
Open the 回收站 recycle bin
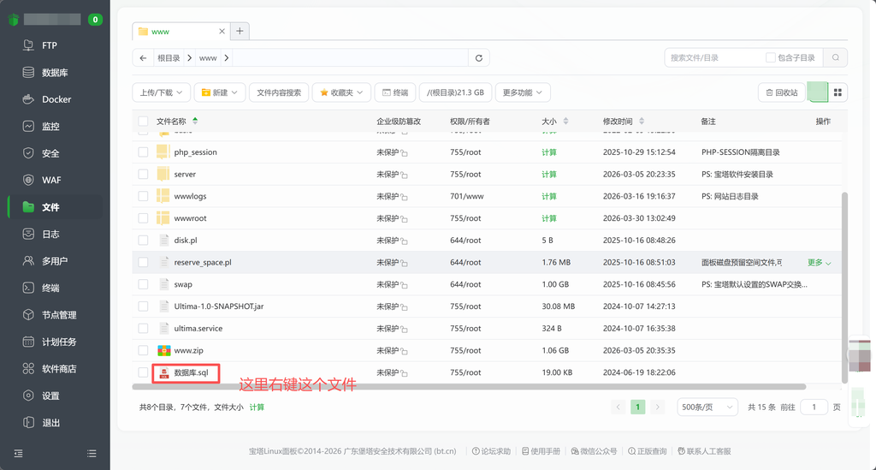tap(782, 92)
